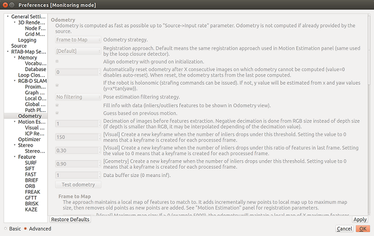Click the data buffer size field
Viewport: 374px width, 236px height.
point(77,175)
